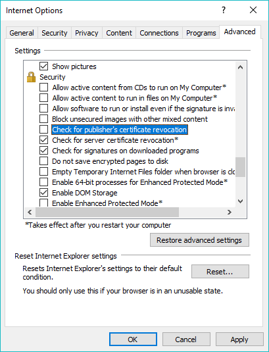
Task: Go to the Connections tab
Action: point(159,33)
